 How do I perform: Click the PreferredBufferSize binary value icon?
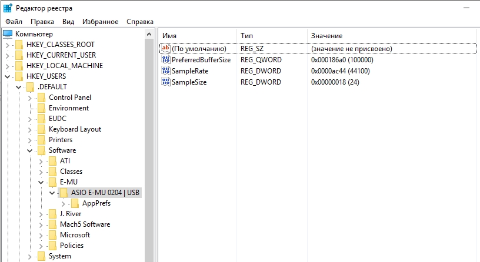pos(166,59)
